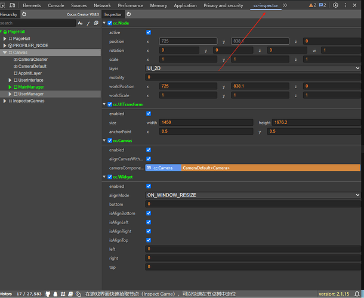Click the issues message count indicator
This screenshot has width=364, height=298.
(x=322, y=5)
